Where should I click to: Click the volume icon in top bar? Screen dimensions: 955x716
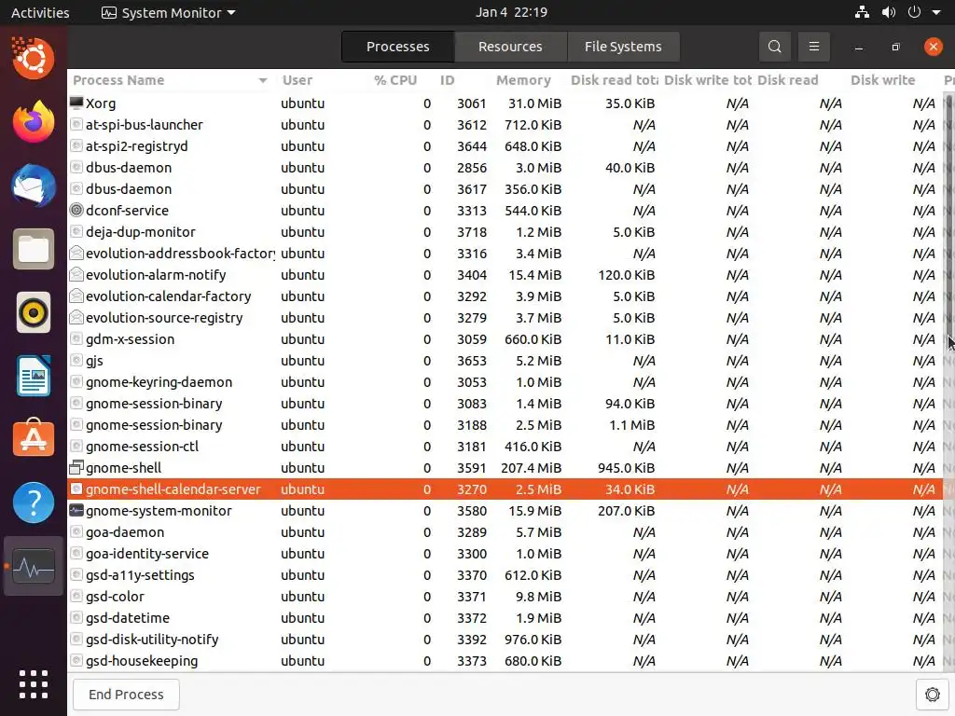click(889, 12)
